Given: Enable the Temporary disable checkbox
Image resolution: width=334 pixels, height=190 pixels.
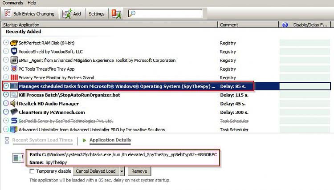Looking at the screenshot, I should tap(32, 171).
